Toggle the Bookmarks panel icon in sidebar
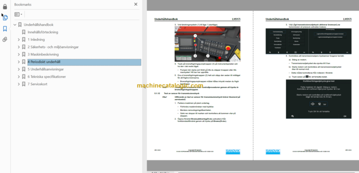This screenshot has width=359, height=173. click(5, 29)
